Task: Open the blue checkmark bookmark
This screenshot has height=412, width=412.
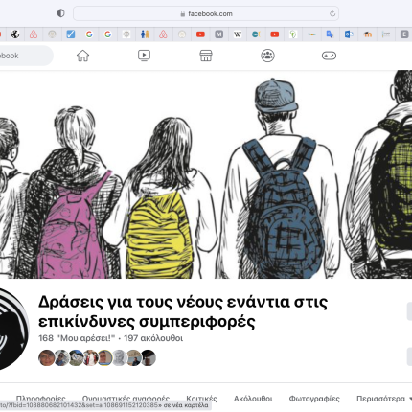Action: tap(71, 34)
